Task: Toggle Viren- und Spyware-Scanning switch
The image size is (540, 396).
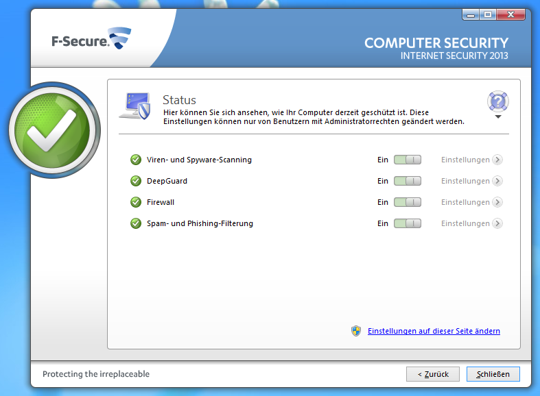Action: coord(408,160)
